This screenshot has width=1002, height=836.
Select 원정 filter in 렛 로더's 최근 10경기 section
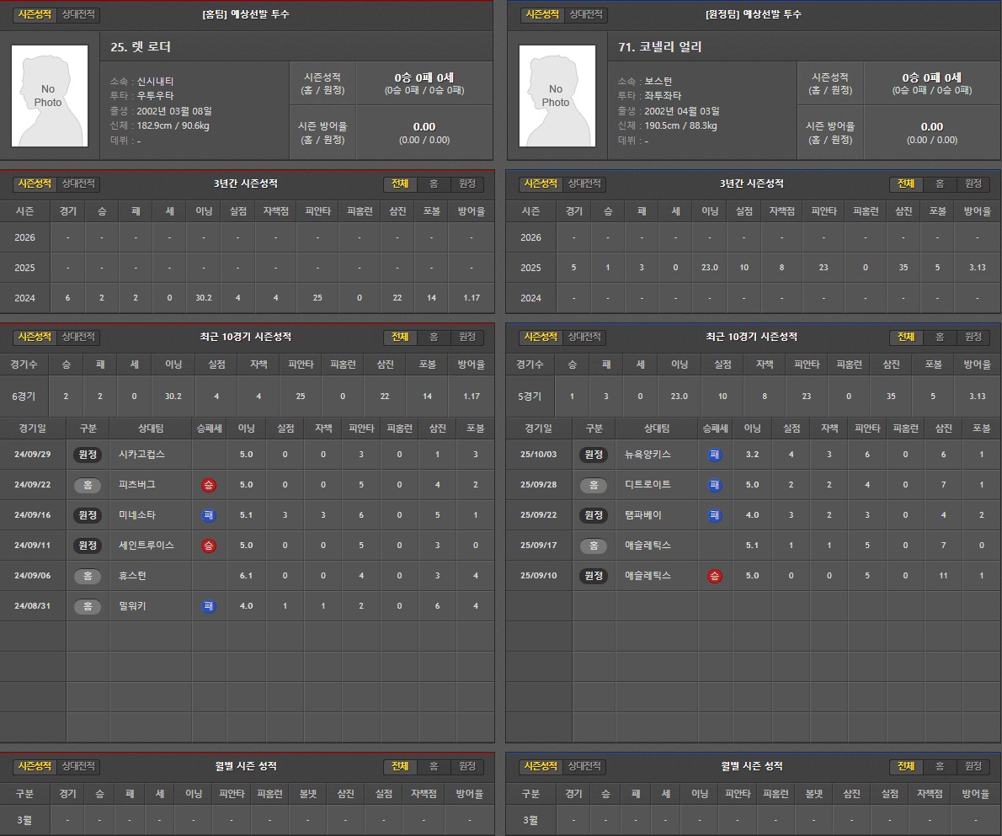tap(466, 337)
